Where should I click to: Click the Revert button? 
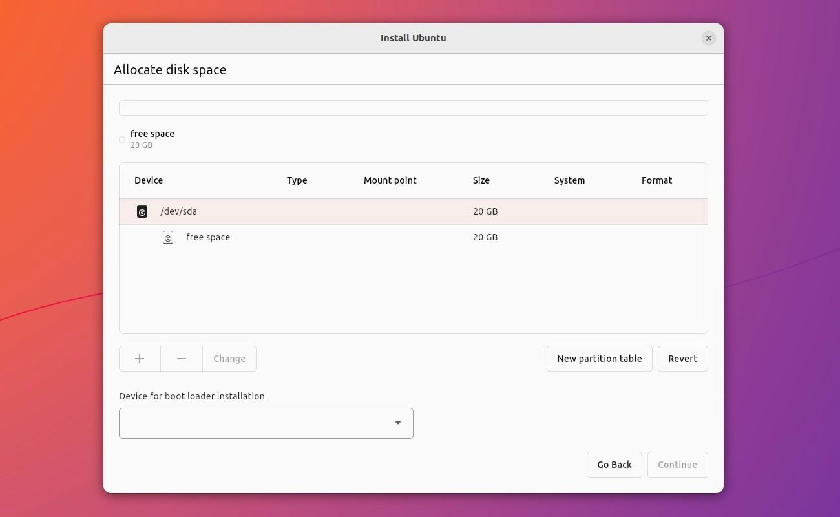(683, 359)
